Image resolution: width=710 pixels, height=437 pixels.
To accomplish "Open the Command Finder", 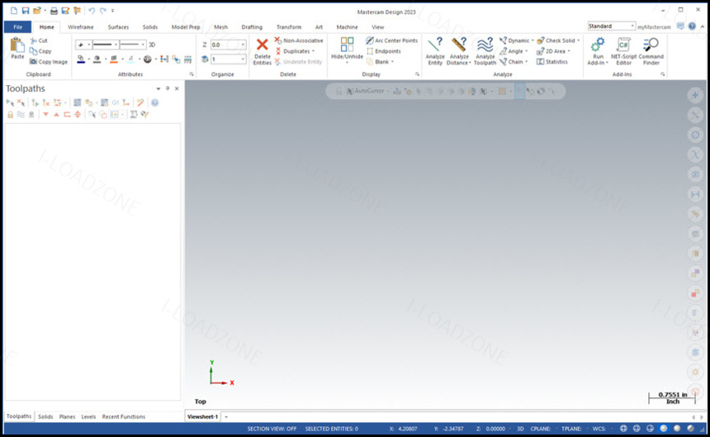I will (651, 51).
